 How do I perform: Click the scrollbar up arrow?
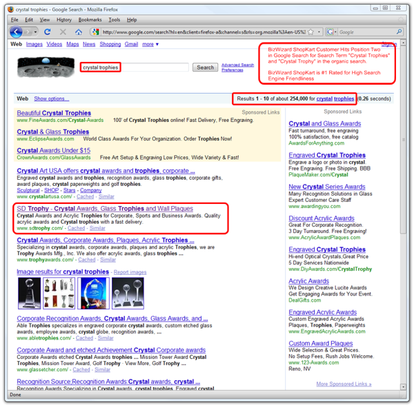403,43
